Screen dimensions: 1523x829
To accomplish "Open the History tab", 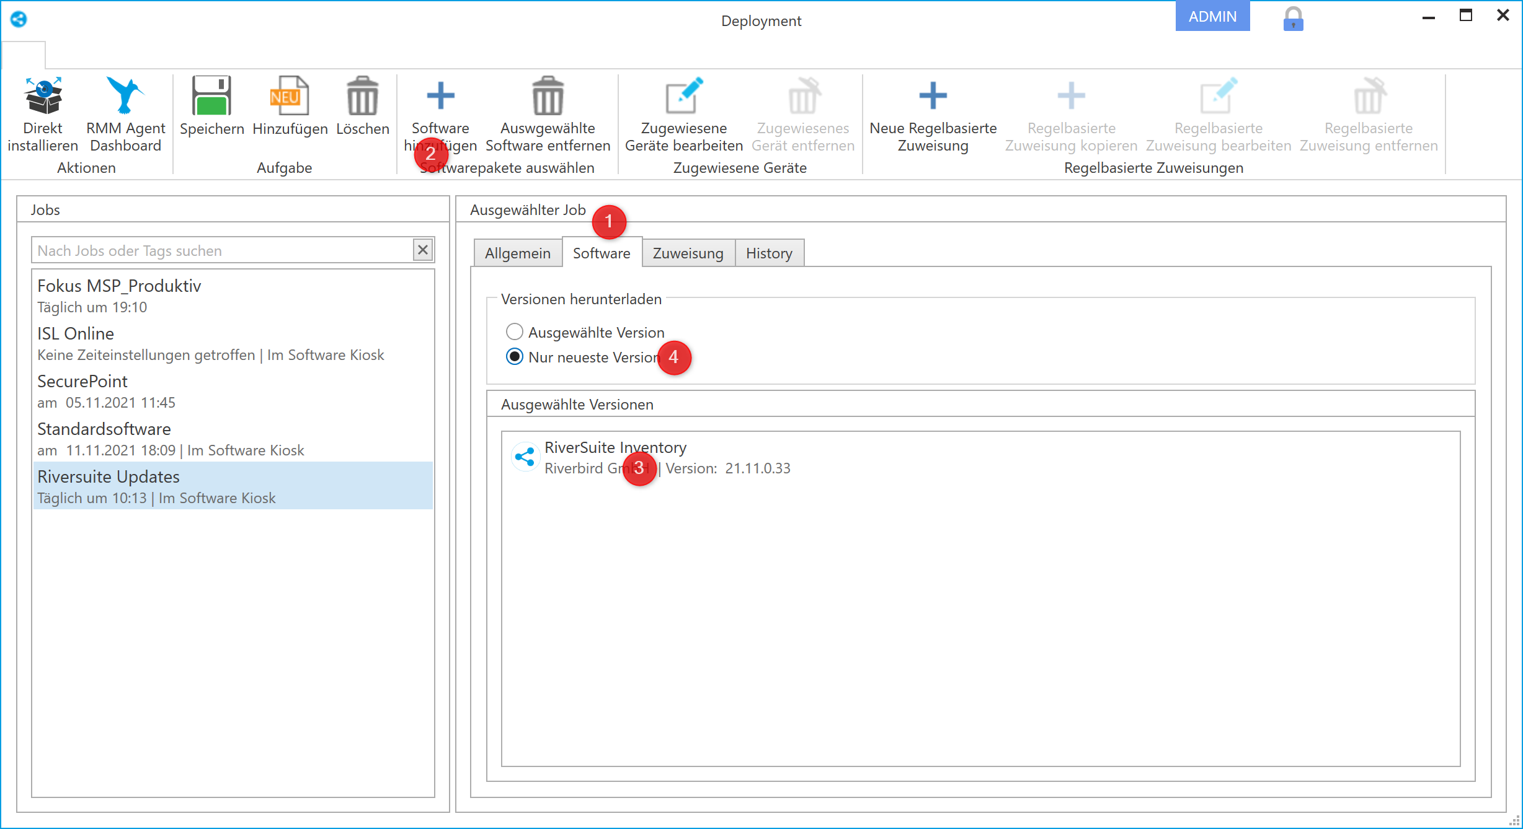I will (770, 253).
